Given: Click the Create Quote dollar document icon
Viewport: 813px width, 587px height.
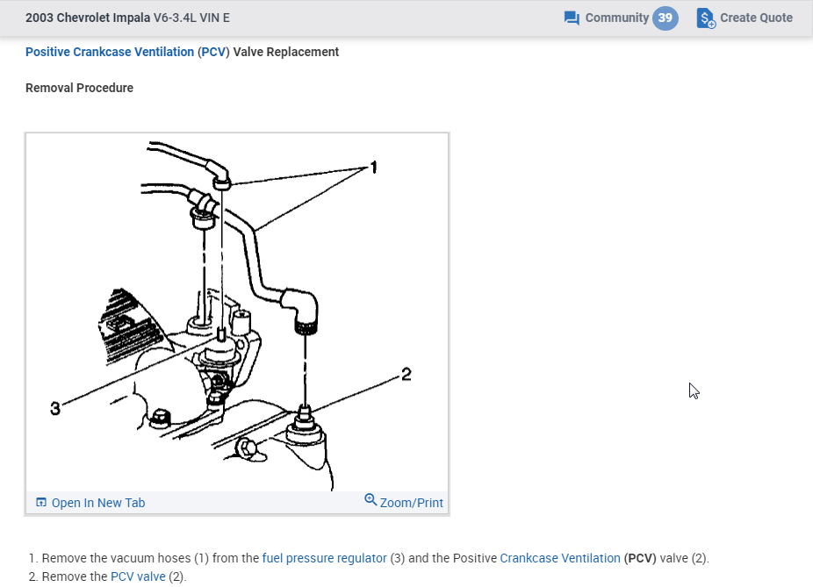Looking at the screenshot, I should click(706, 18).
